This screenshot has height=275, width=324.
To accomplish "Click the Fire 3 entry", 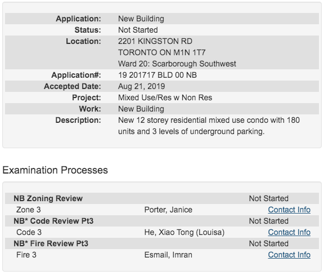I will click(x=26, y=255).
